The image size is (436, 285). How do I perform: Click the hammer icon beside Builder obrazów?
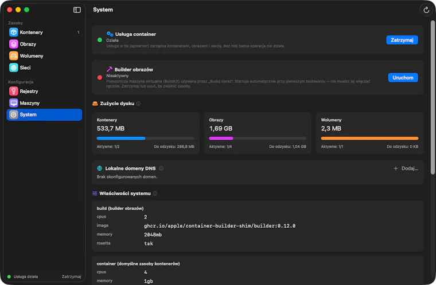coord(110,69)
